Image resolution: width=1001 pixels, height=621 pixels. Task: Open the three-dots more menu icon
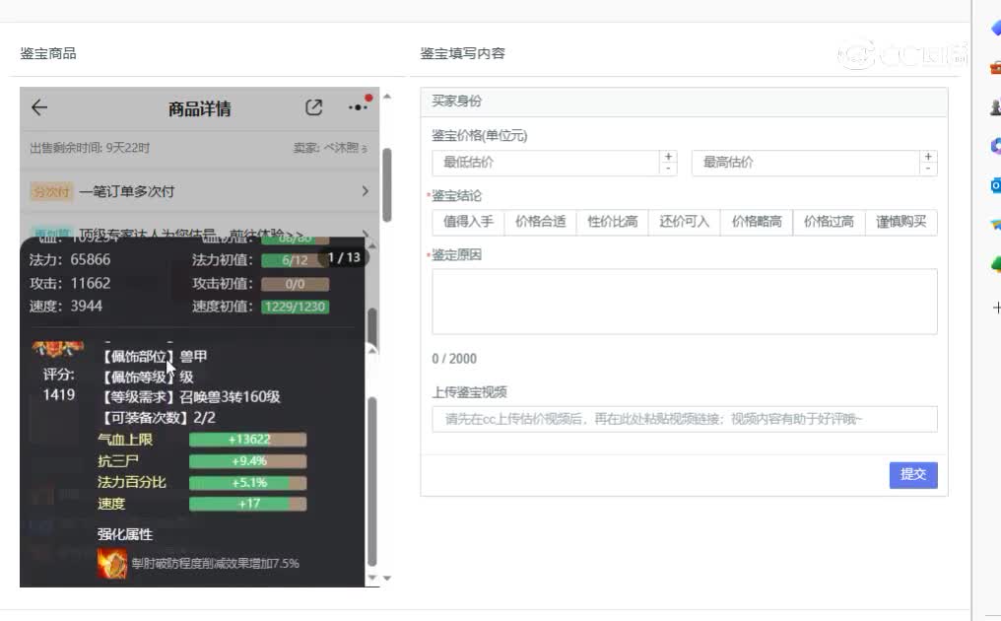(358, 106)
